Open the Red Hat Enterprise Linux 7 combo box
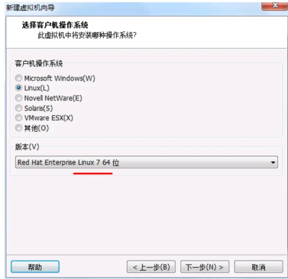This screenshot has width=288, height=279. click(x=147, y=162)
